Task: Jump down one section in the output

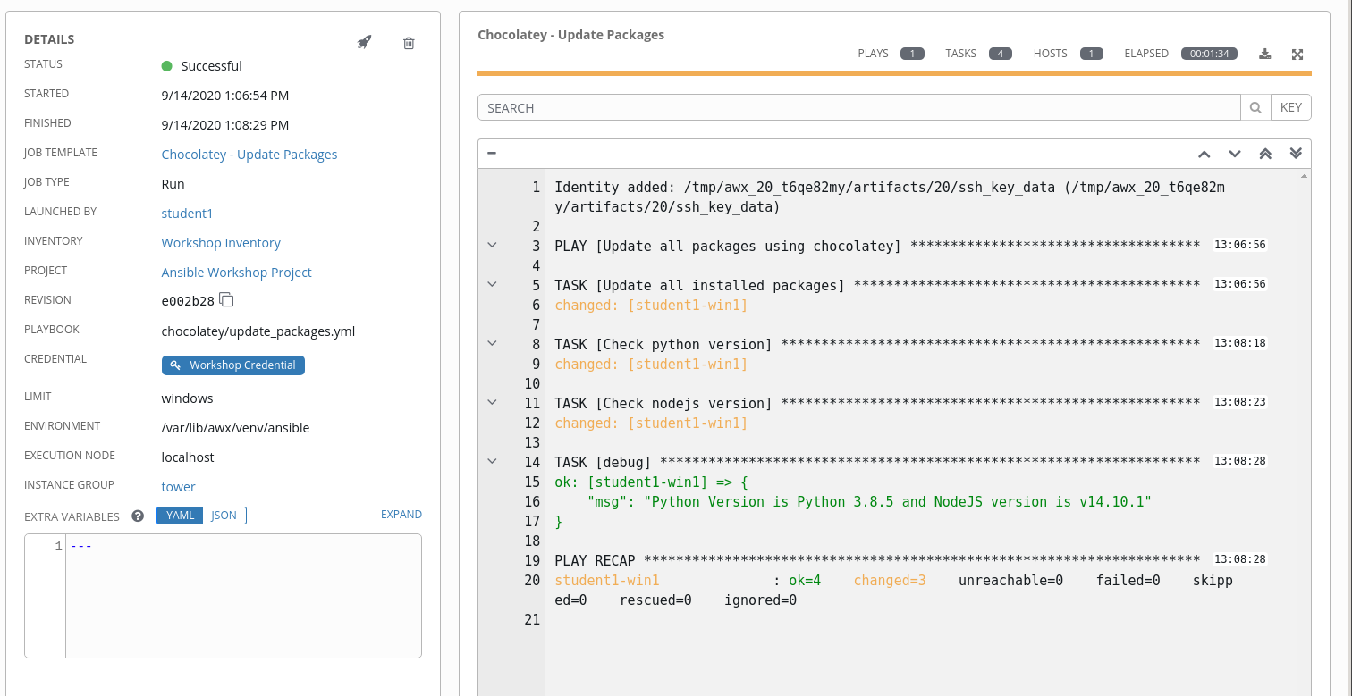Action: coord(1235,154)
